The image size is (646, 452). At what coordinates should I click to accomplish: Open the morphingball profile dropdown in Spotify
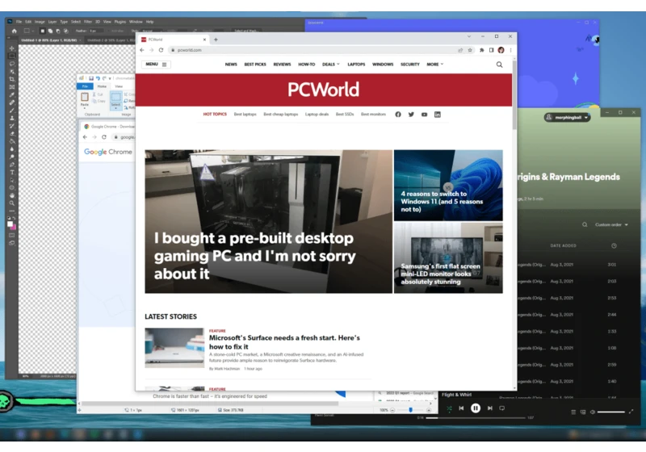click(x=568, y=117)
